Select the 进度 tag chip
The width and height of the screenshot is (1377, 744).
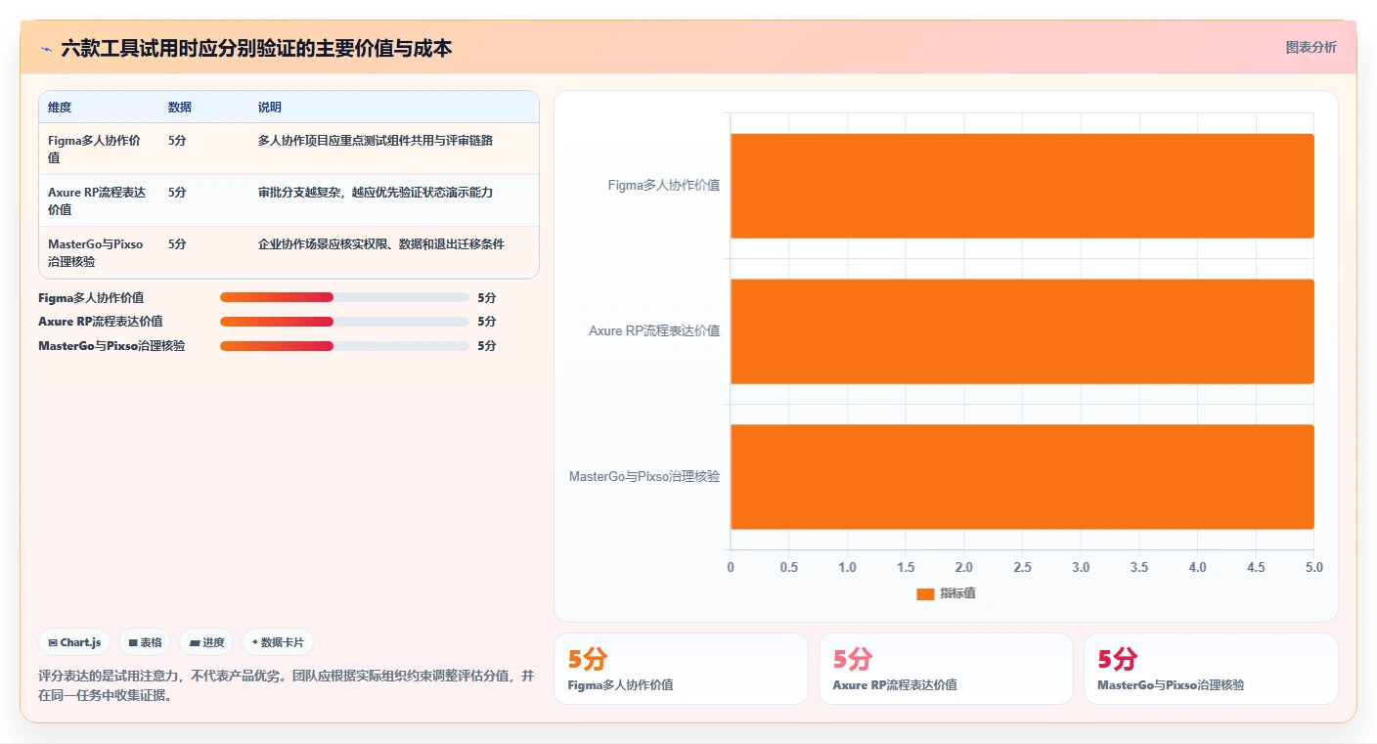pyautogui.click(x=206, y=642)
